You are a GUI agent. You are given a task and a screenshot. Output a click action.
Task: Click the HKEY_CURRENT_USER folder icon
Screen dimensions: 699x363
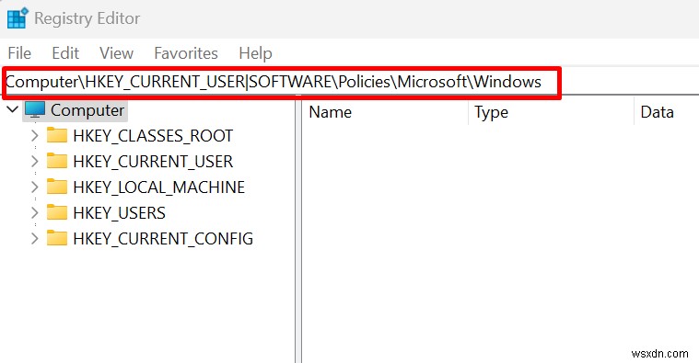click(56, 161)
